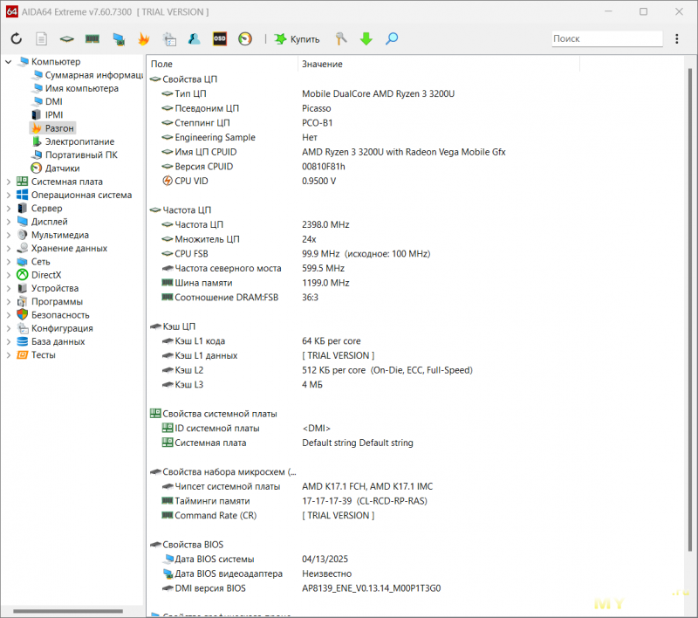Open the DMI tree item
Image resolution: width=698 pixels, height=618 pixels.
coord(48,101)
